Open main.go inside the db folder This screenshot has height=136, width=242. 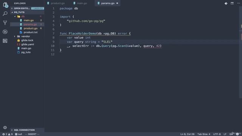(x=29, y=20)
